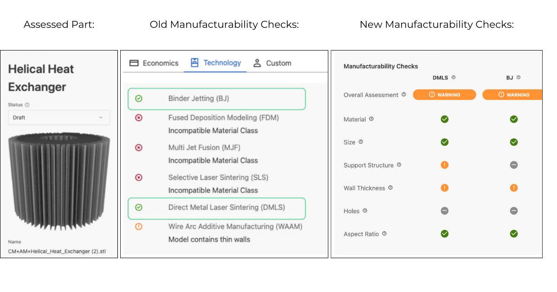557x292 pixels.
Task: Click the BJ Warning badge
Action: 512,95
